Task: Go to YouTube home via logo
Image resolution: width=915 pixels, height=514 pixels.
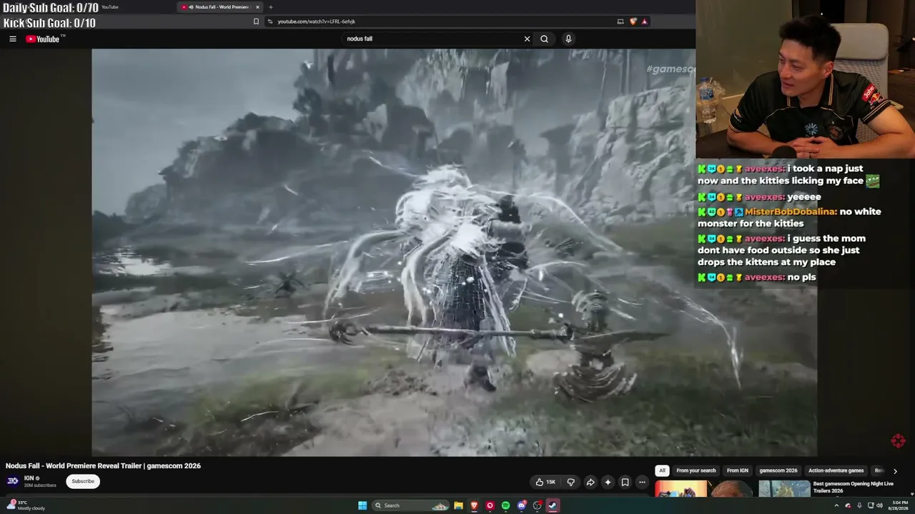Action: click(43, 39)
